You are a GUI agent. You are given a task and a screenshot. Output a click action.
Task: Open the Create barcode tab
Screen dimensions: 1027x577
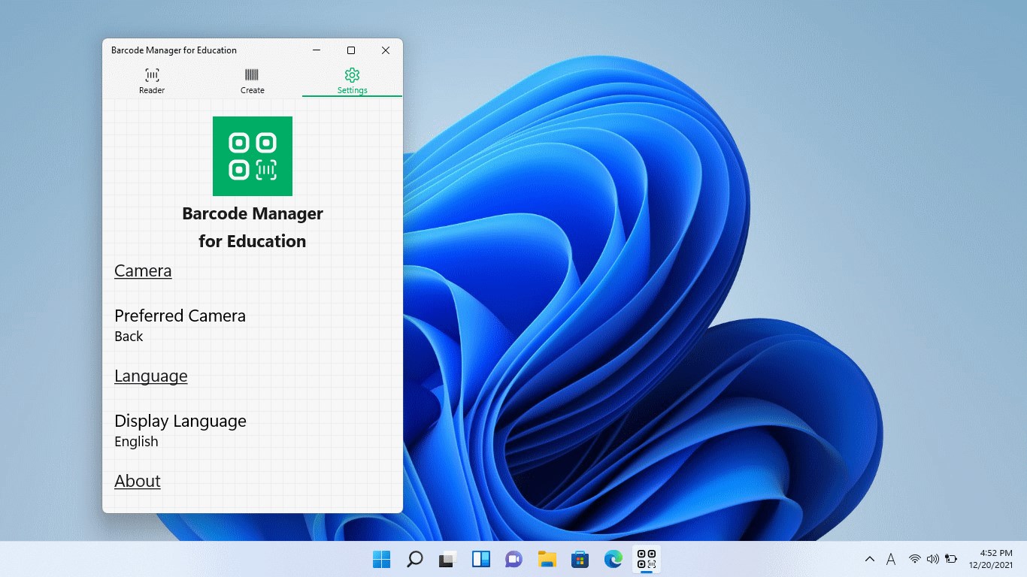point(252,81)
